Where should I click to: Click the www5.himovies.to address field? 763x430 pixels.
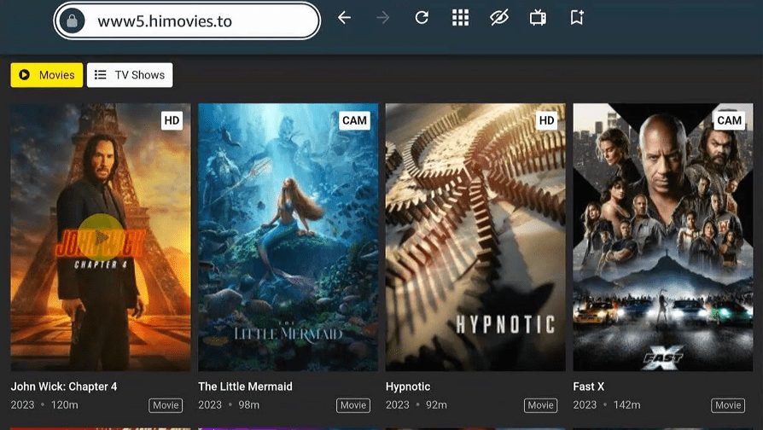(187, 21)
